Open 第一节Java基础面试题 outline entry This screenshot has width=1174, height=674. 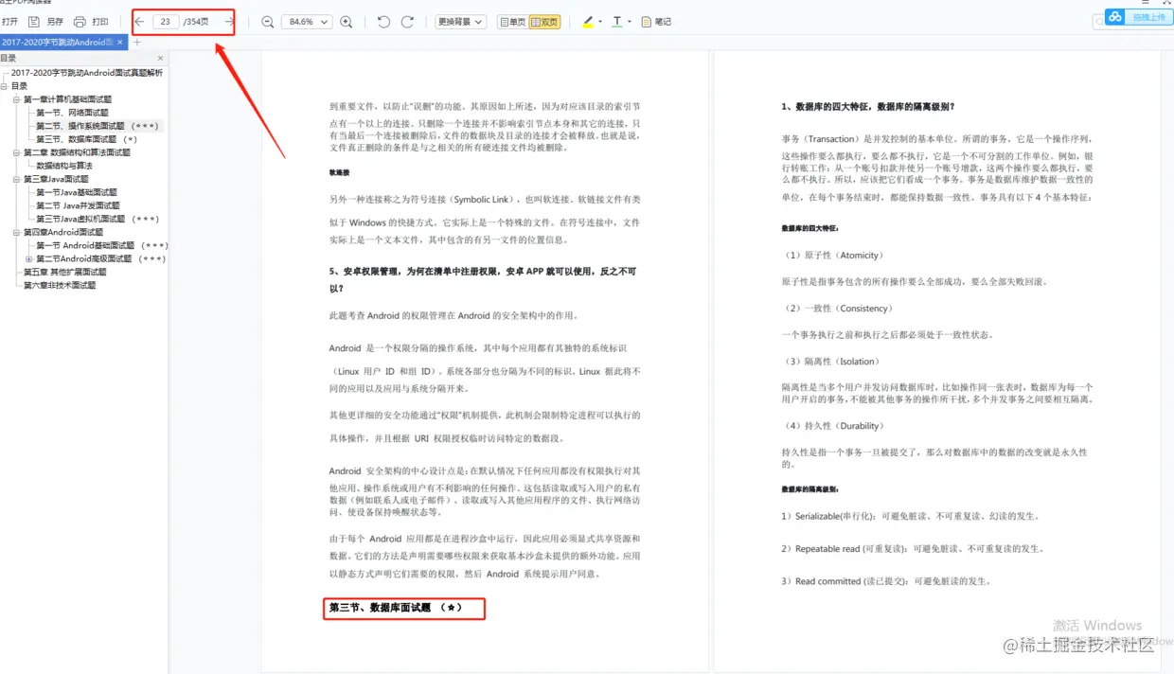77,192
